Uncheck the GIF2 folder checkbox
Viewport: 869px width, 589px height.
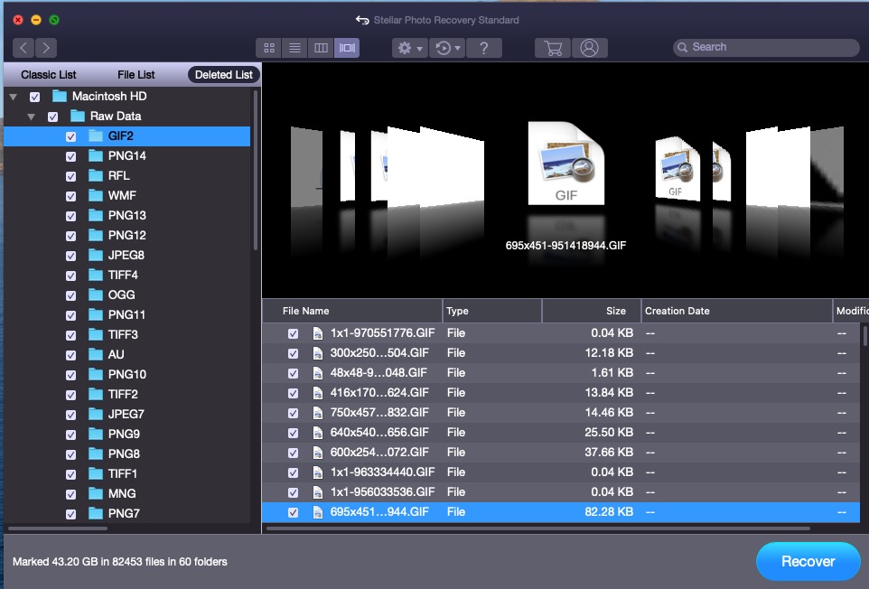70,136
